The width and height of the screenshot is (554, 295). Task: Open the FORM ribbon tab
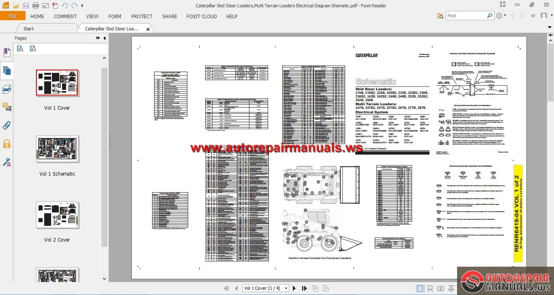pos(115,17)
